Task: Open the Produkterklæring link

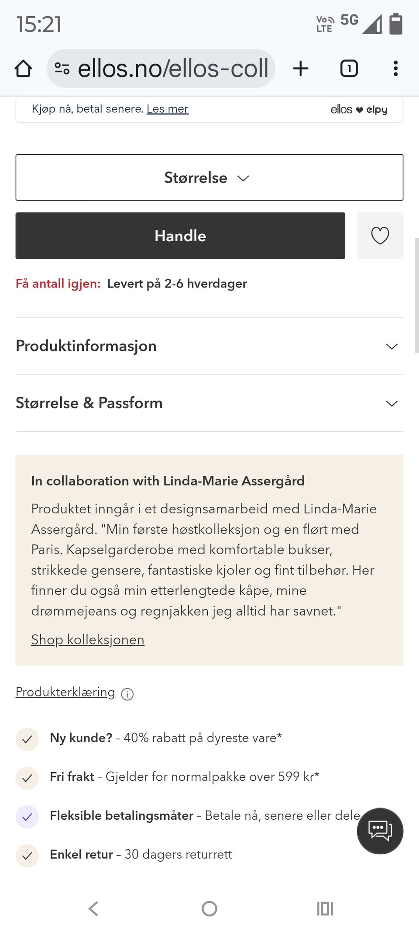Action: click(65, 692)
